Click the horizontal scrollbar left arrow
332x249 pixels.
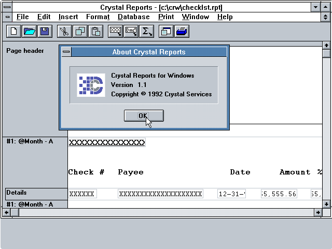pyautogui.click(x=7, y=212)
